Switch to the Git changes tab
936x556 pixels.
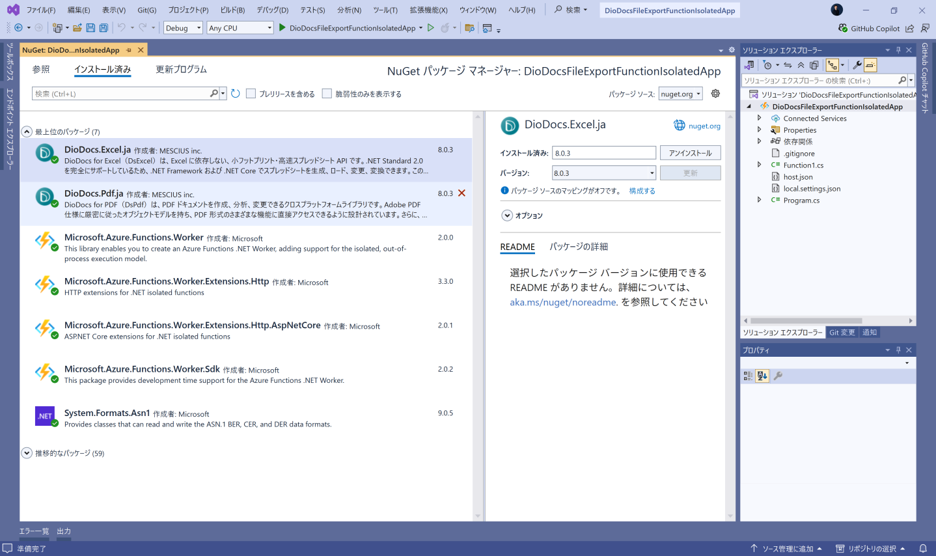click(x=842, y=332)
